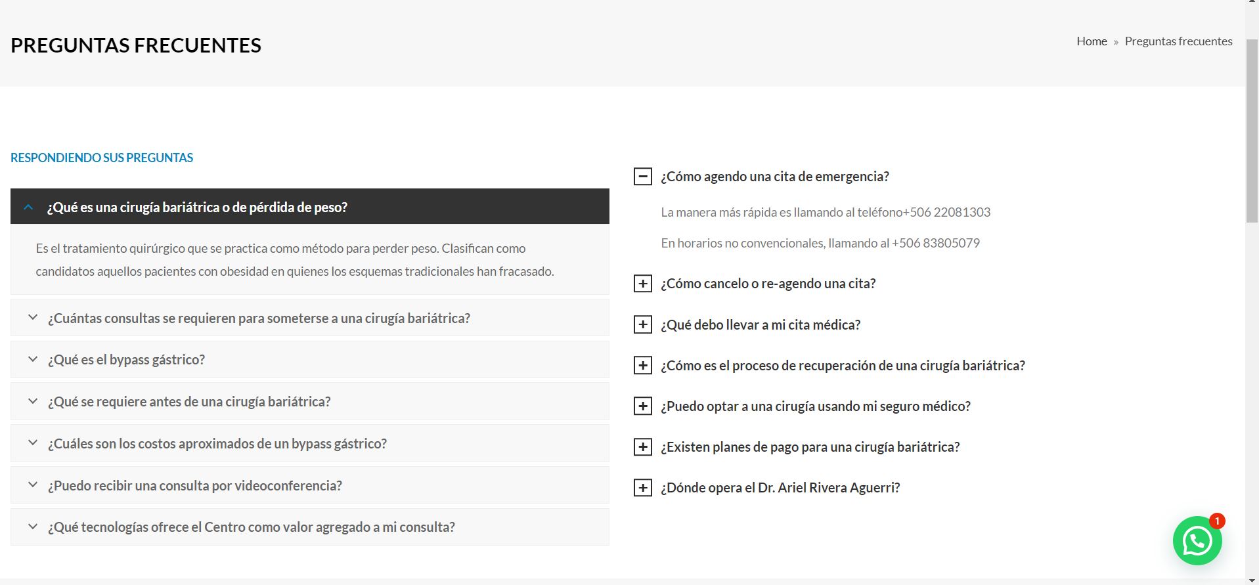This screenshot has width=1259, height=585.
Task: Collapse the bariatric surgery definition chevron
Action: pos(28,207)
